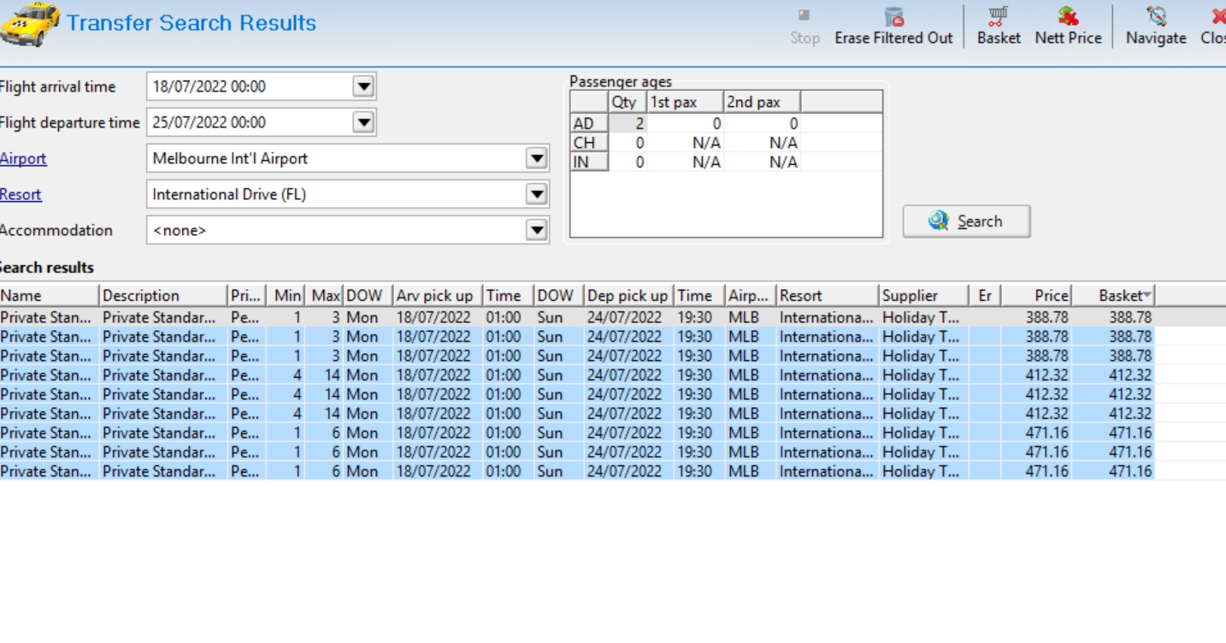Sort results by the Price column header
The width and height of the screenshot is (1226, 643).
(x=1036, y=296)
